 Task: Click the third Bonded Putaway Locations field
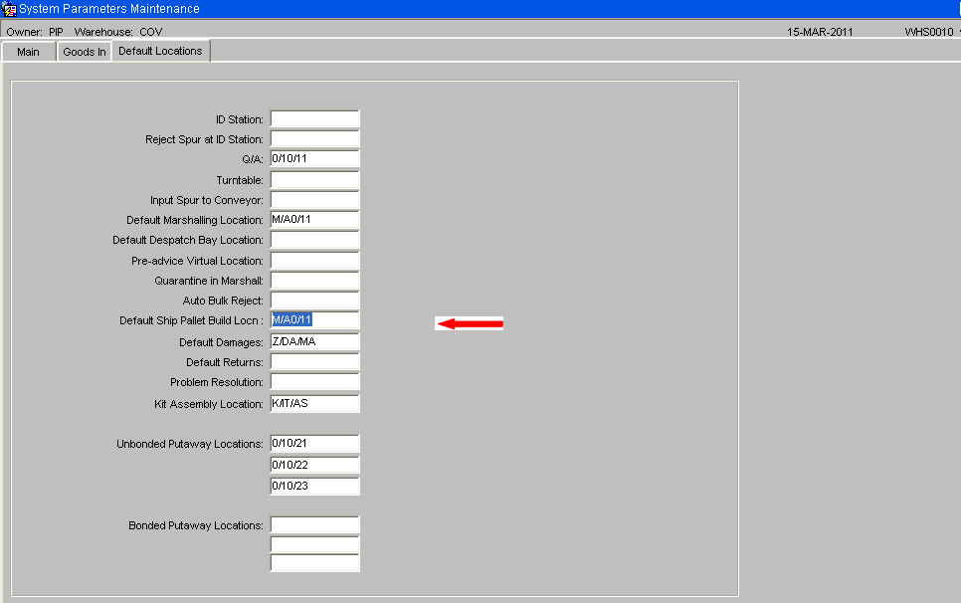(315, 563)
